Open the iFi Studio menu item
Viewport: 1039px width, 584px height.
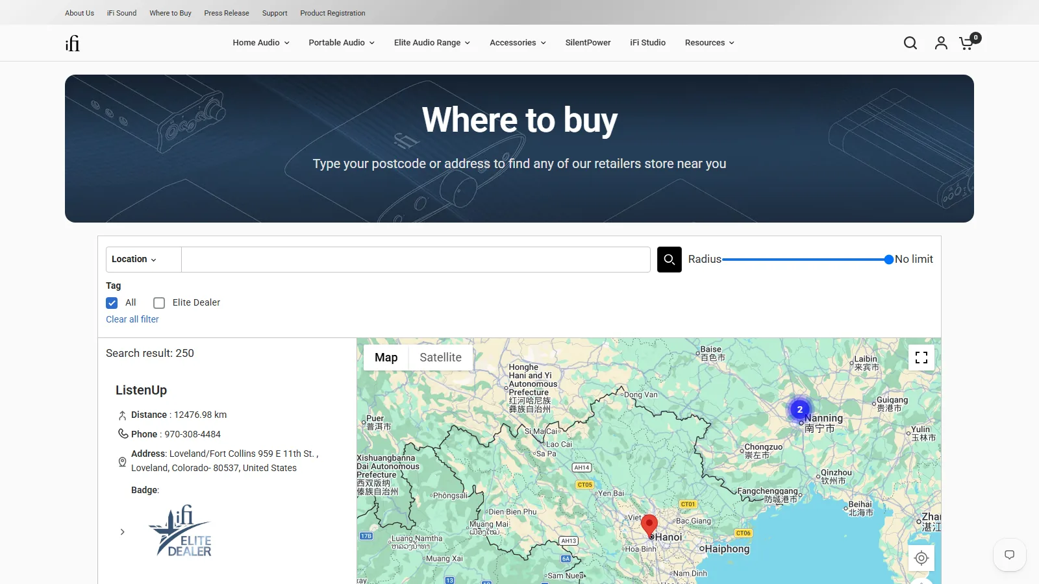pos(647,43)
